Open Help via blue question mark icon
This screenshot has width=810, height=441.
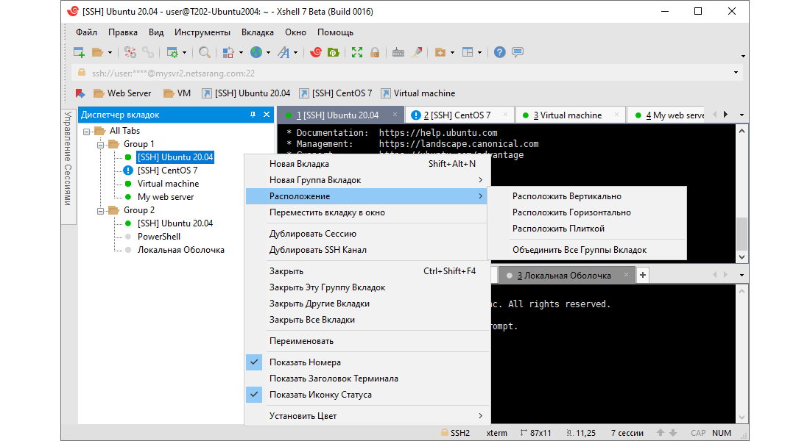499,52
